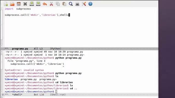Open the directory browser (drawer) icon

(19, 4)
